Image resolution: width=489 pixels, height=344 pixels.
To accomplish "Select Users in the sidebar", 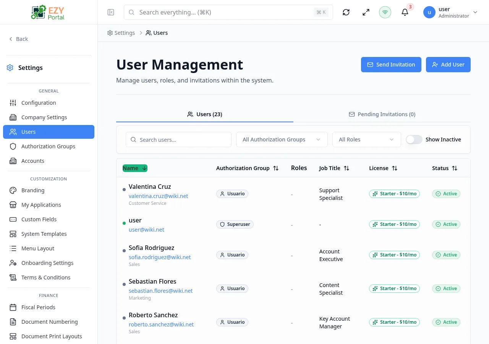I will (x=49, y=132).
